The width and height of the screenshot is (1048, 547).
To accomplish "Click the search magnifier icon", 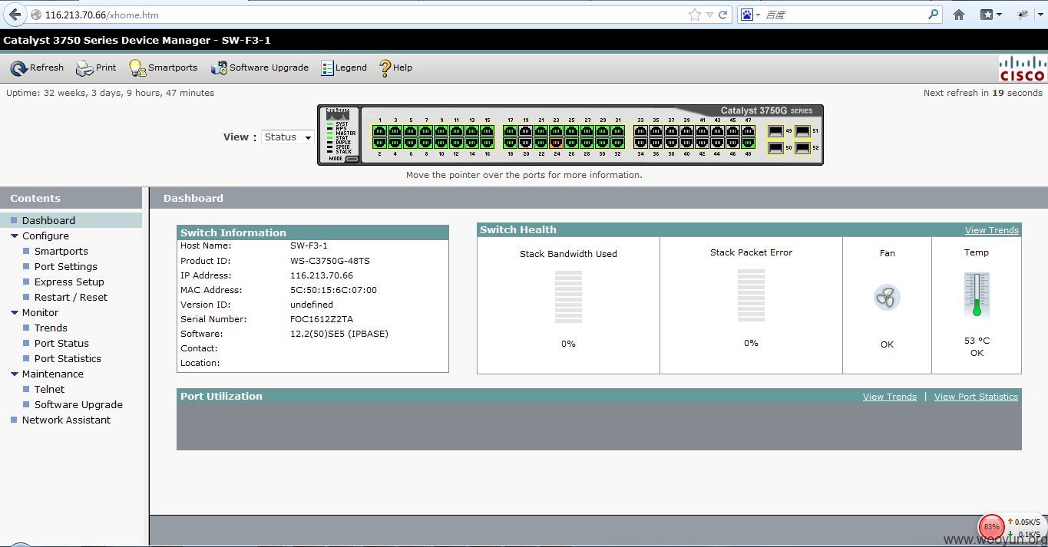I will click(x=934, y=14).
